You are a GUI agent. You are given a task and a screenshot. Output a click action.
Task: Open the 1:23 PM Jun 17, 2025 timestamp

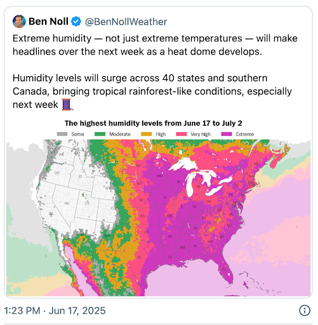[x=55, y=310]
